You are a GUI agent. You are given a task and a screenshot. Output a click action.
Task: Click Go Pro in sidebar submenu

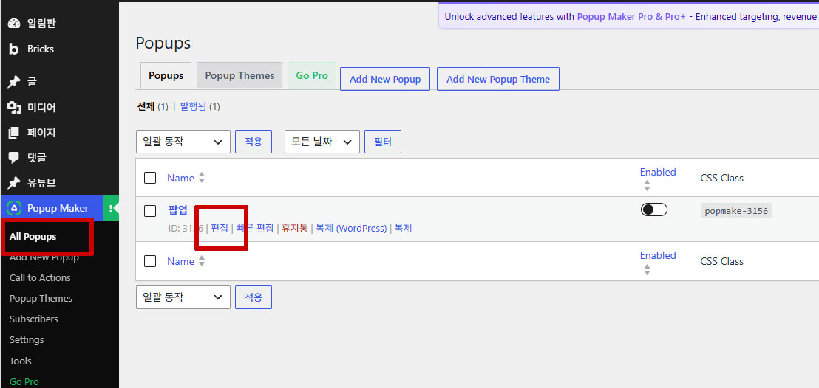[24, 382]
